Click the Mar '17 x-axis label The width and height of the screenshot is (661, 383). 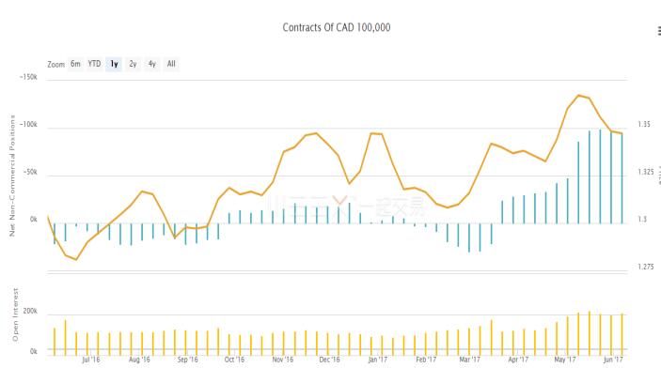click(x=470, y=360)
